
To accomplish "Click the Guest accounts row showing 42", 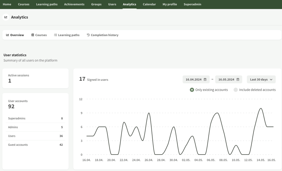I will pos(36,145).
